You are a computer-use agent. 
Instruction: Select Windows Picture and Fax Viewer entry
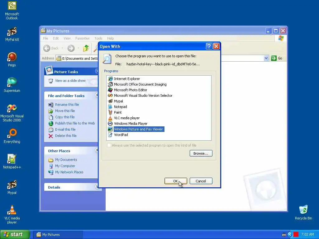tap(136, 129)
